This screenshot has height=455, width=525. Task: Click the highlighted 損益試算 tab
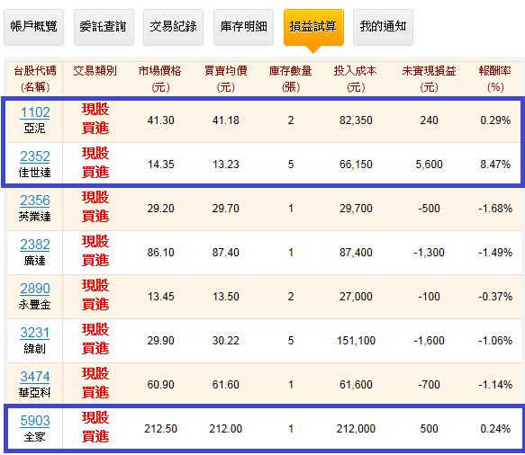pos(313,27)
